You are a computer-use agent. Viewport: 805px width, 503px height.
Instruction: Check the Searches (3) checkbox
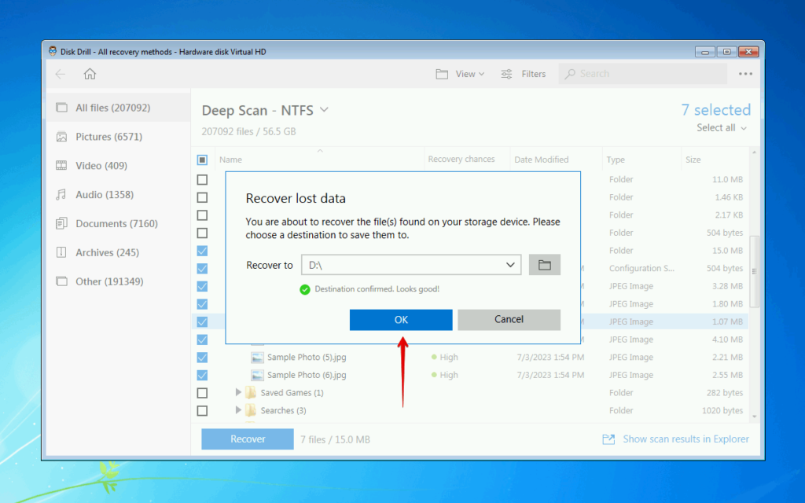(202, 410)
